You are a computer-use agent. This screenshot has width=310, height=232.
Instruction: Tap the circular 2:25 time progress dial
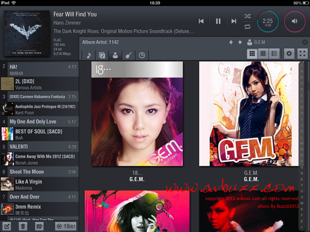[268, 21]
